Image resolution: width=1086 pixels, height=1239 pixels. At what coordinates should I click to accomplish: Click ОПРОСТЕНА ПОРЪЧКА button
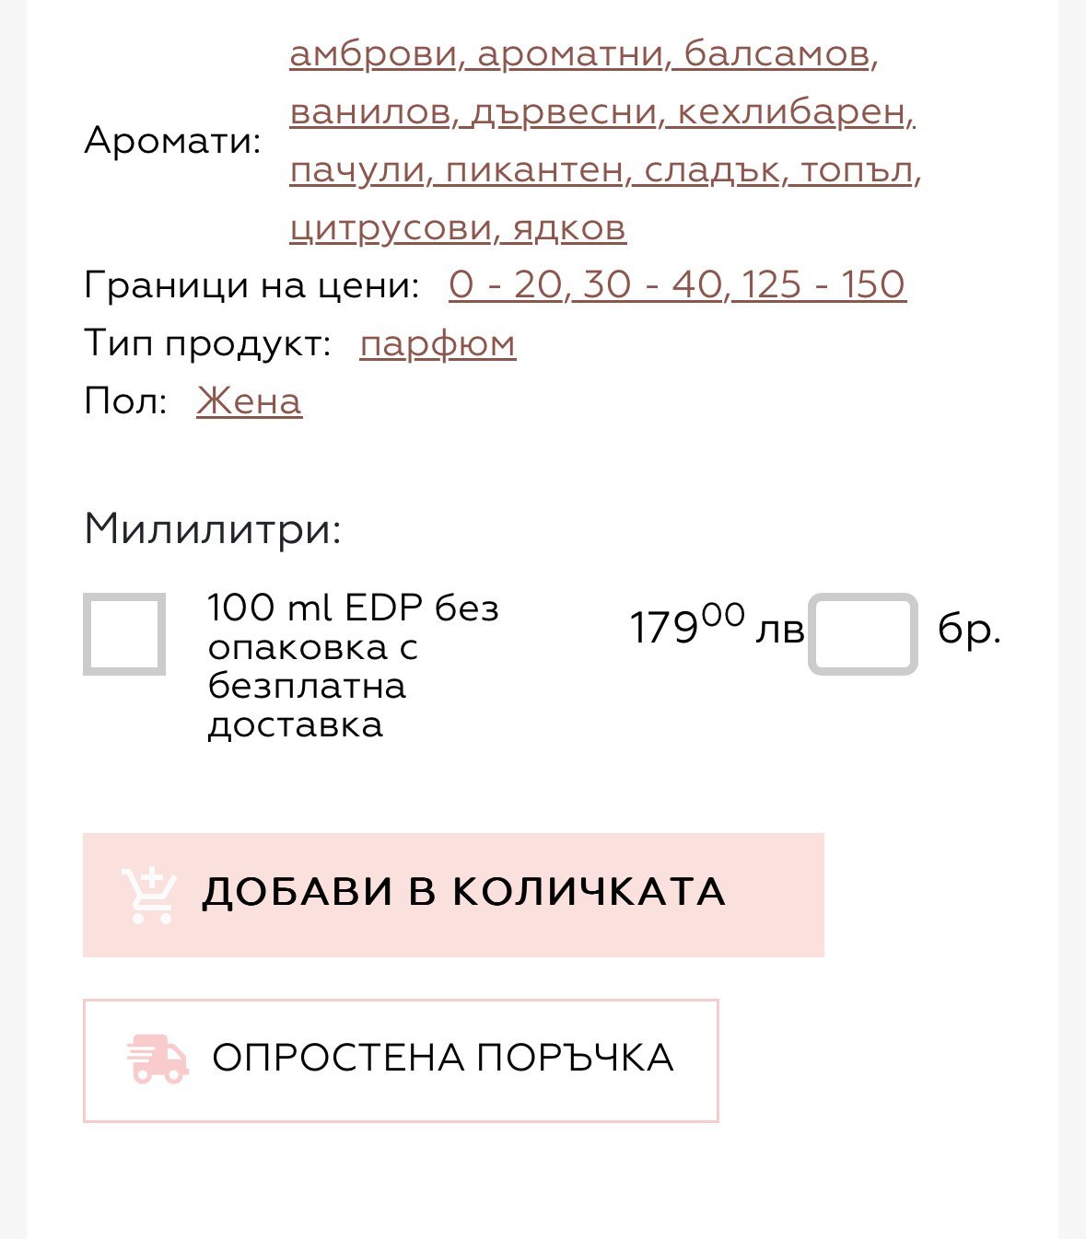(401, 1060)
